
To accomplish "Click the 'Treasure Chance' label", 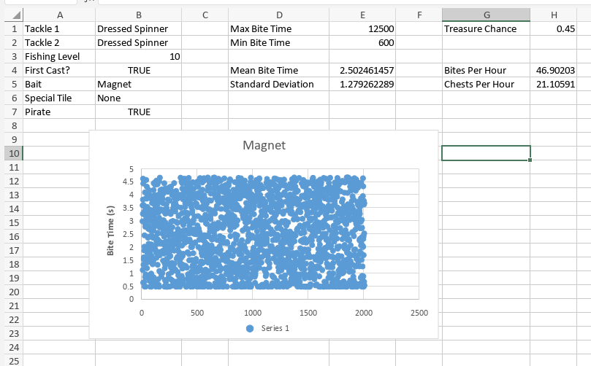I will (487, 29).
